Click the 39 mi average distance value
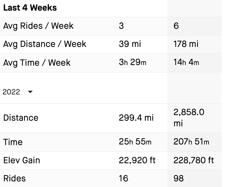Image resolution: width=226 pixels, height=187 pixels. coord(130,44)
